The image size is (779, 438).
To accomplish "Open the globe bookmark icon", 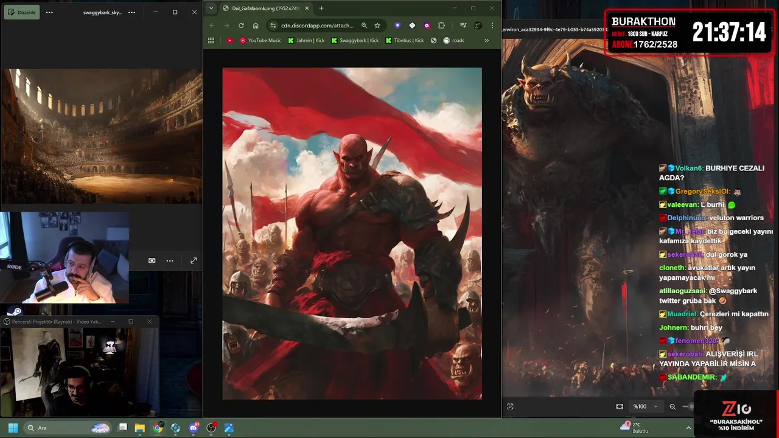I will coord(433,41).
